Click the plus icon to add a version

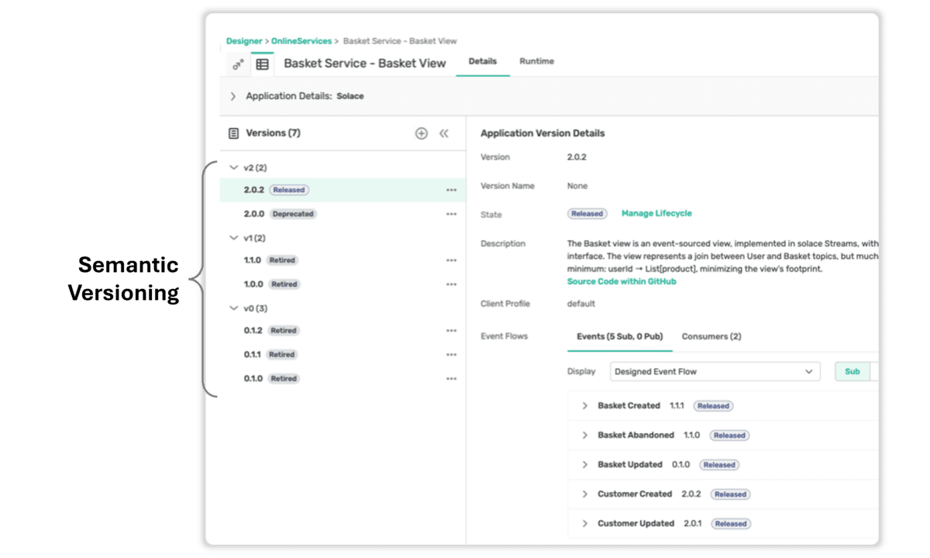pyautogui.click(x=421, y=133)
